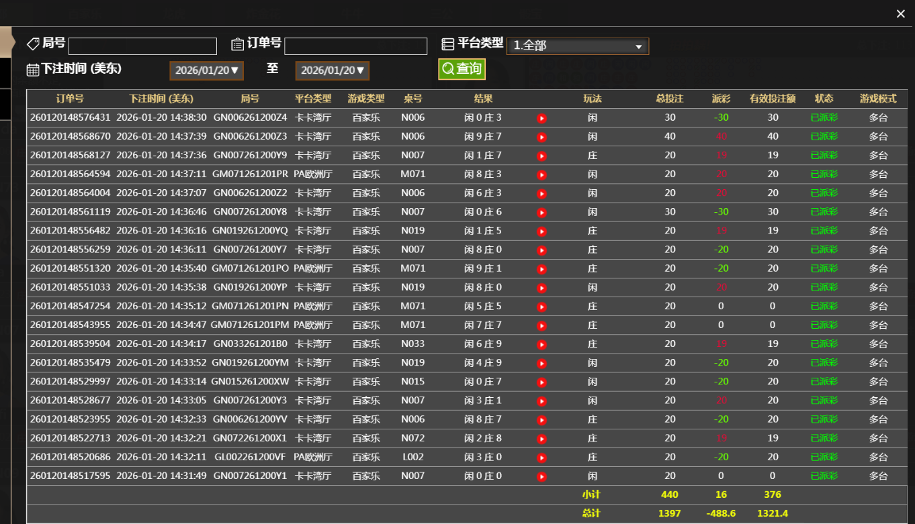Screen dimensions: 915x524
Task: Play result video for order 260120148520686
Action: tap(541, 458)
